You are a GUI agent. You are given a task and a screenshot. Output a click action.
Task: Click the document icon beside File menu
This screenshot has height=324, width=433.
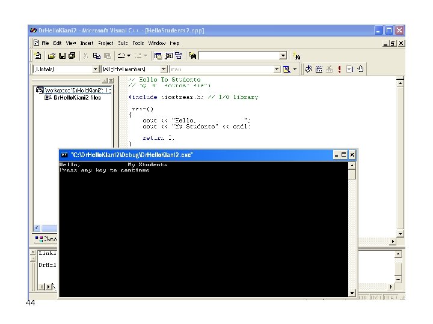point(37,43)
